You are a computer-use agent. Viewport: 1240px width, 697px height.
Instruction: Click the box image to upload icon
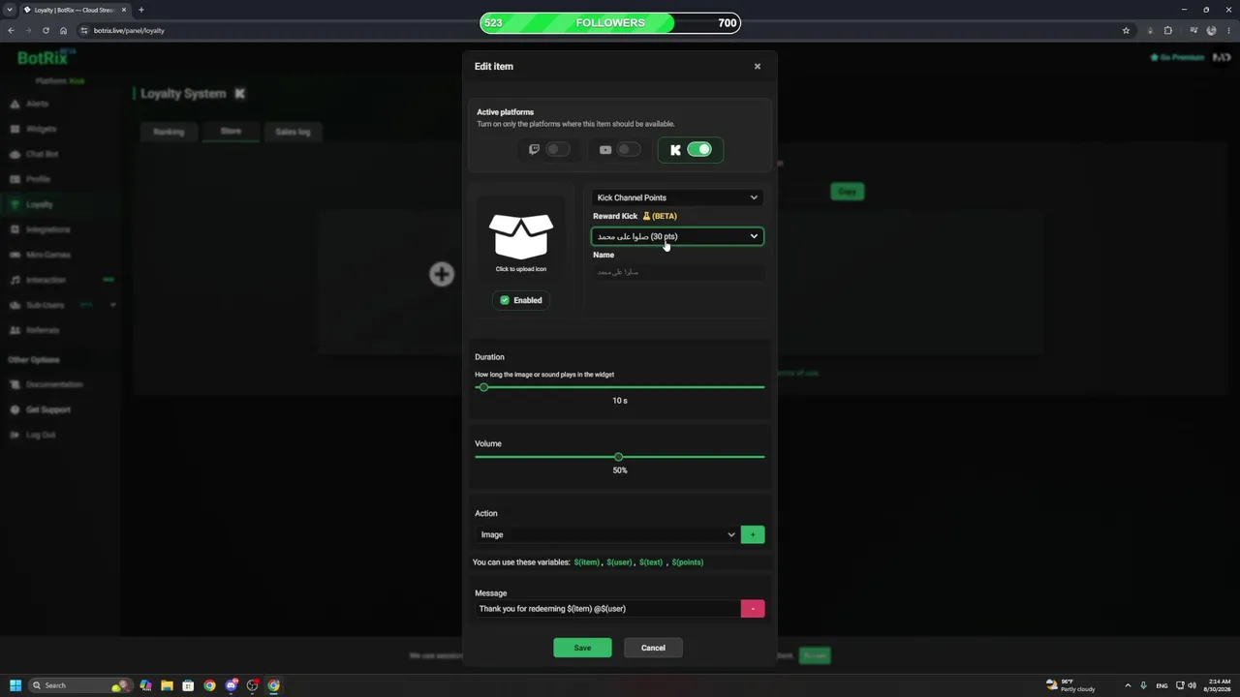tap(521, 237)
